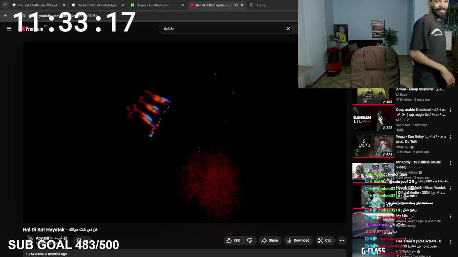Open the Wegz channel name

click(403, 147)
